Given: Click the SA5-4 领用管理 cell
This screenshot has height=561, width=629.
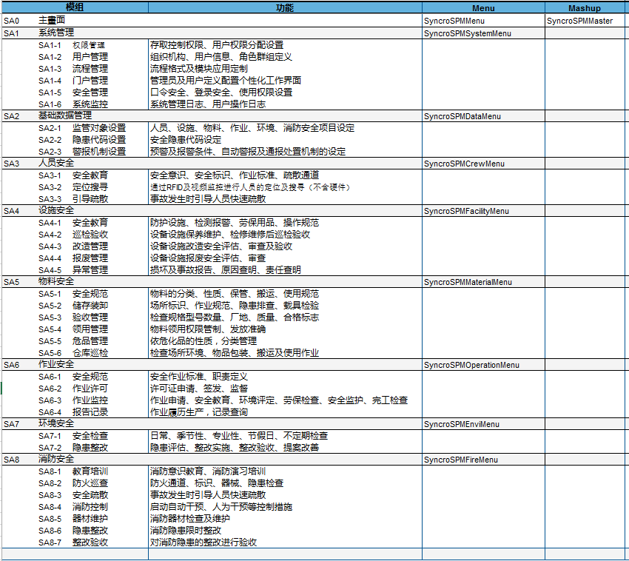Looking at the screenshot, I should coord(75,329).
